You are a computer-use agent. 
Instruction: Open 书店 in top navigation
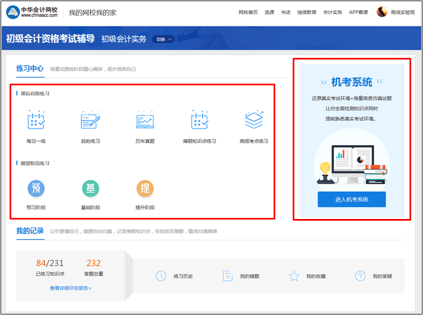click(x=286, y=12)
